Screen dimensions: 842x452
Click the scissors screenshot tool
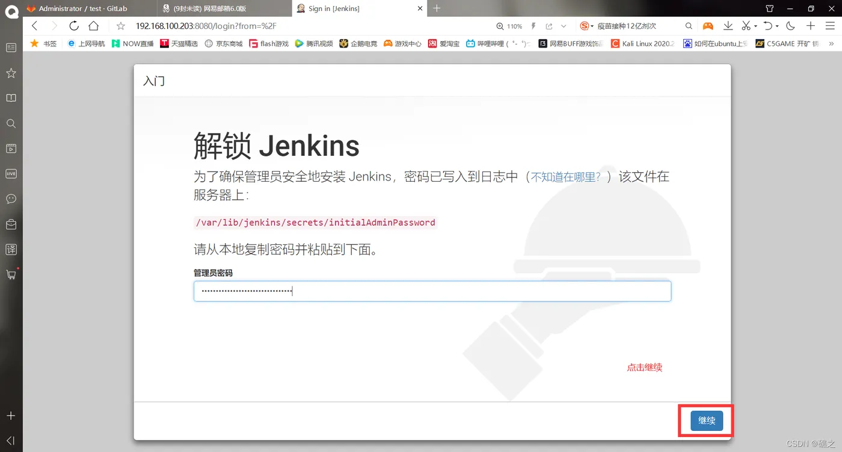[x=746, y=26]
